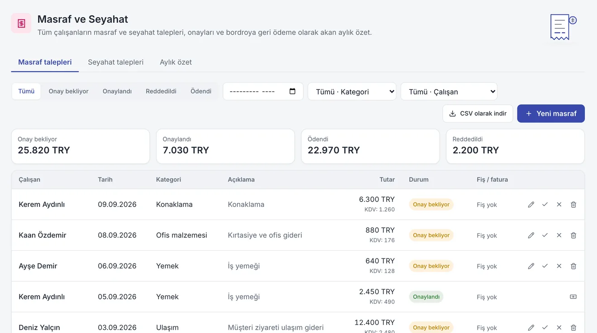Viewport: 597px width, 333px height.
Task: Approve Kaan Özdemir's 880 TRY expense
Action: pos(545,235)
